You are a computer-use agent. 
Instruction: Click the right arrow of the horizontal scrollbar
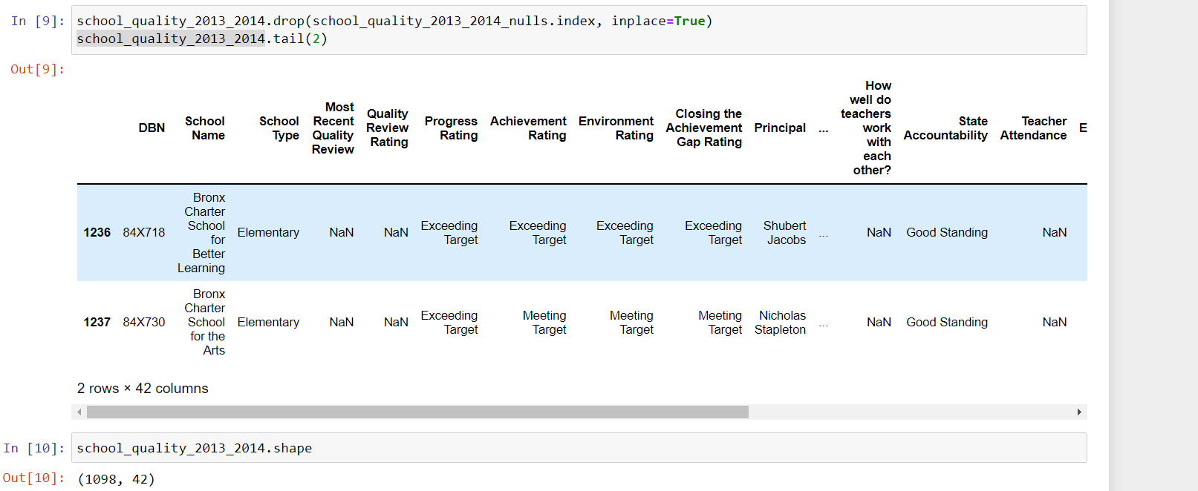tap(1079, 412)
